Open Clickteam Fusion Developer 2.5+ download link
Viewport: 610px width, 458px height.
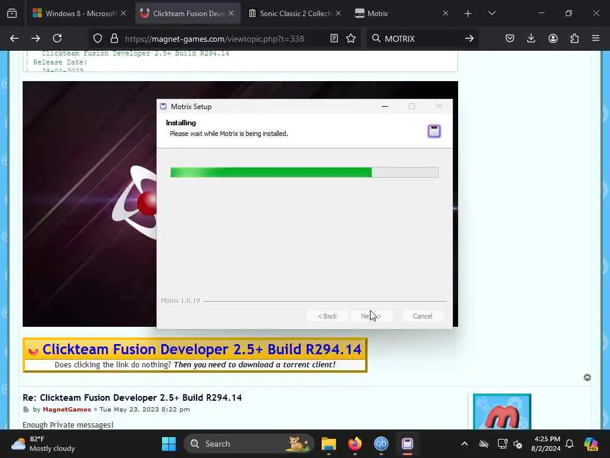pyautogui.click(x=202, y=349)
